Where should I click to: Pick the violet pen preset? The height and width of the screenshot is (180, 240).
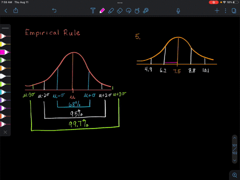click(x=5, y=108)
